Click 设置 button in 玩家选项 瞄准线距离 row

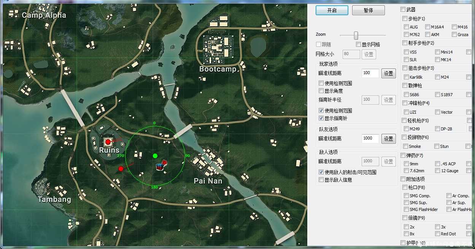[388, 73]
